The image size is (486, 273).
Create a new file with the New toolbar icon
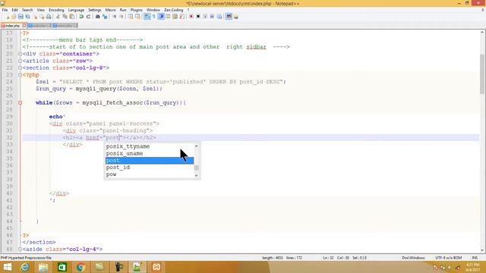point(7,17)
